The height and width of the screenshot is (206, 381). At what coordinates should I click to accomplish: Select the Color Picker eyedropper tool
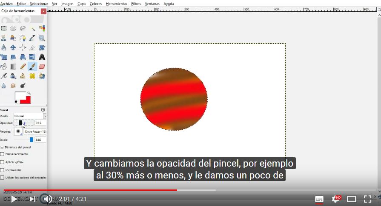point(32,38)
